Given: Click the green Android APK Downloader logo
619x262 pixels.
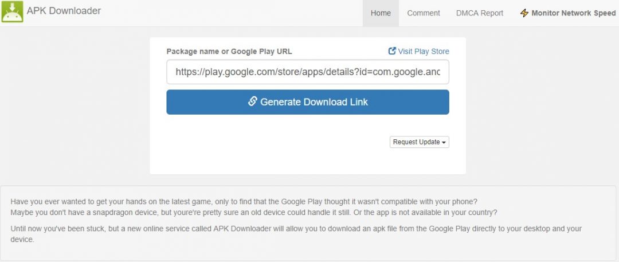Looking at the screenshot, I should [x=12, y=11].
